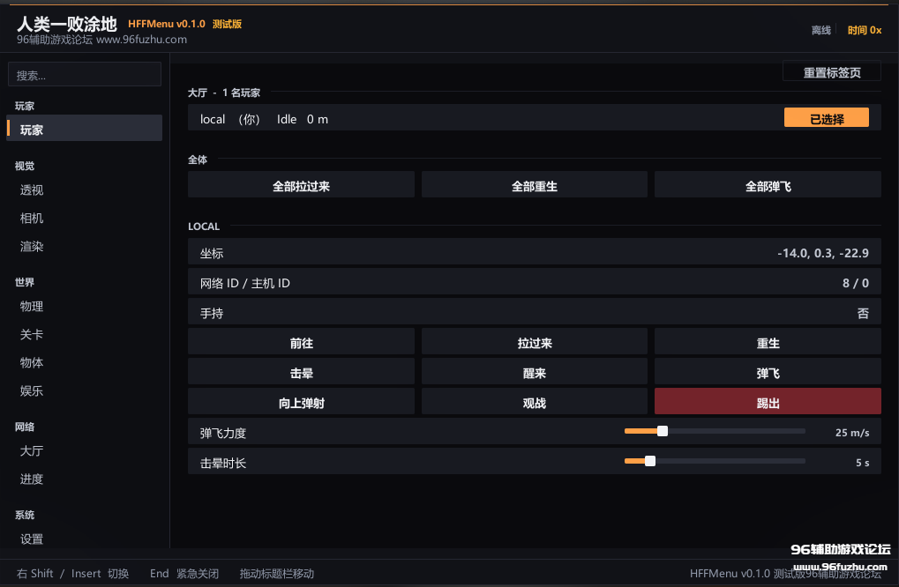Click the 重置标签页 button
The width and height of the screenshot is (899, 587).
[832, 72]
